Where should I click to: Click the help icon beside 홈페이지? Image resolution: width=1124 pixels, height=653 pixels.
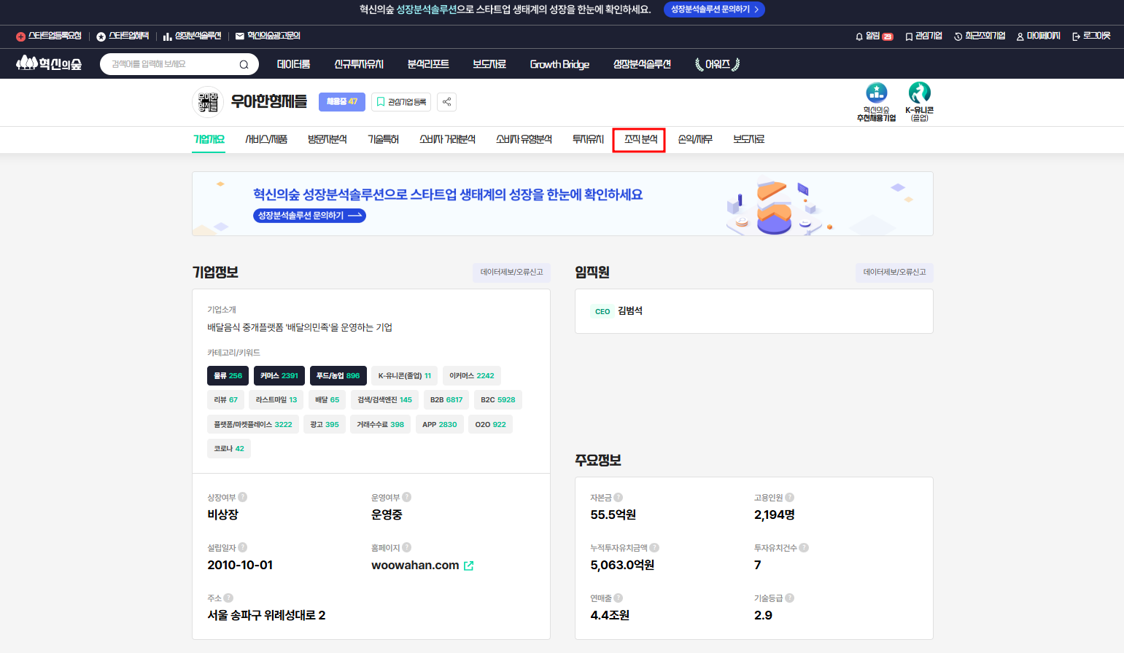coord(406,547)
